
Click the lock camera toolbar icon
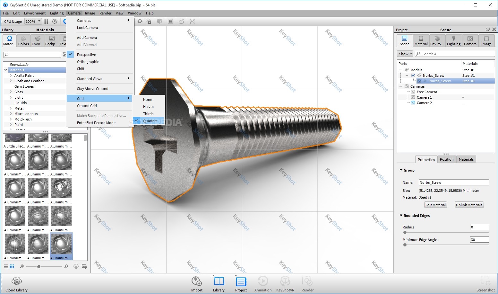pos(149,21)
